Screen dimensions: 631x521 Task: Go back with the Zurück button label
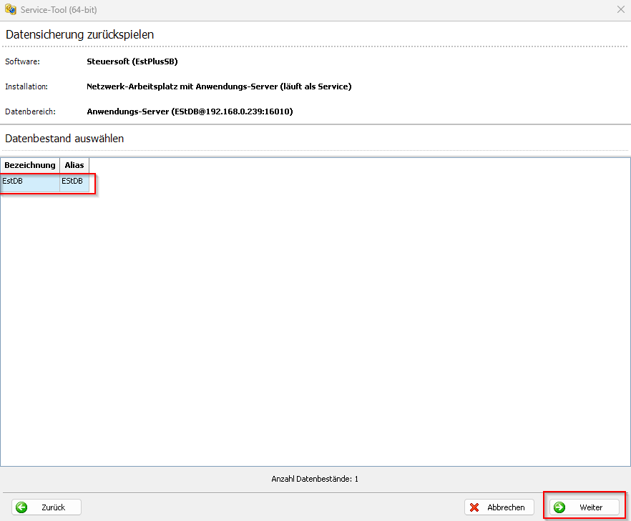tap(54, 507)
